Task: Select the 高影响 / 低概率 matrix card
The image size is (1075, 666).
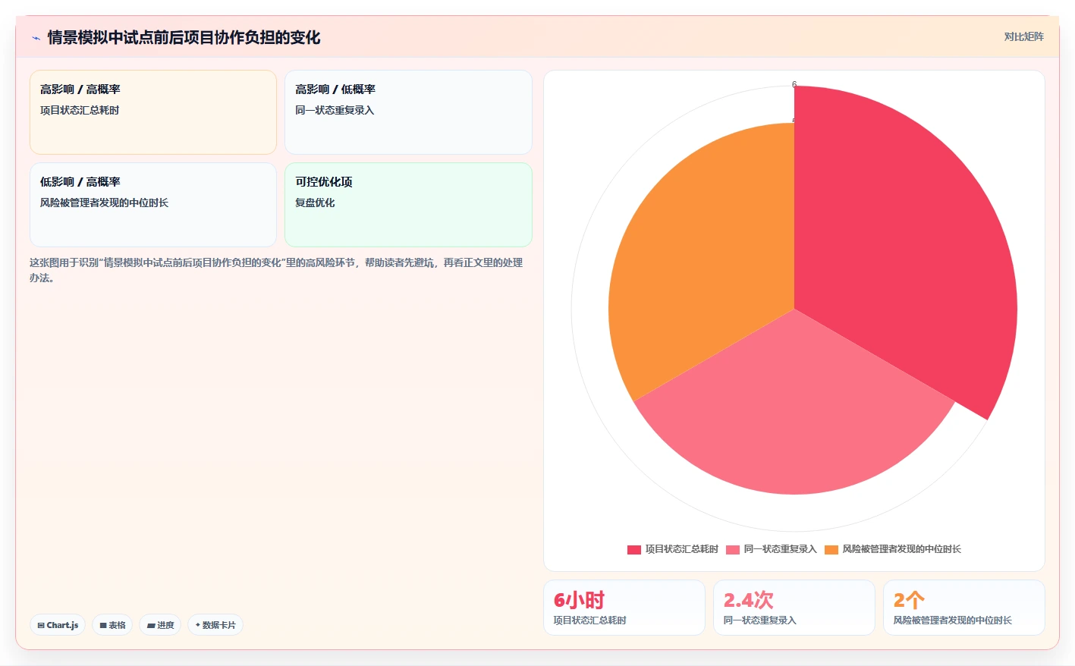Action: 408,112
